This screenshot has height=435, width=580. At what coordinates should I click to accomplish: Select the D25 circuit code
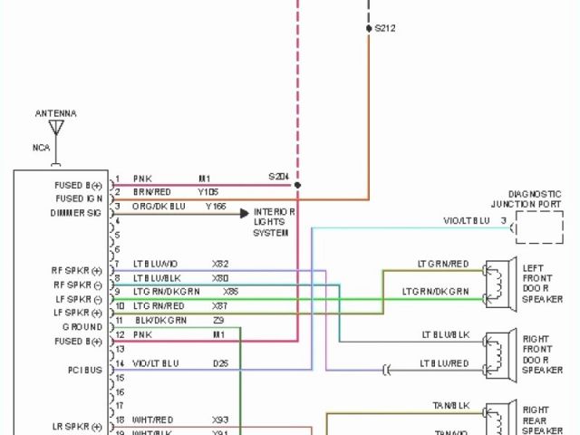pyautogui.click(x=221, y=363)
